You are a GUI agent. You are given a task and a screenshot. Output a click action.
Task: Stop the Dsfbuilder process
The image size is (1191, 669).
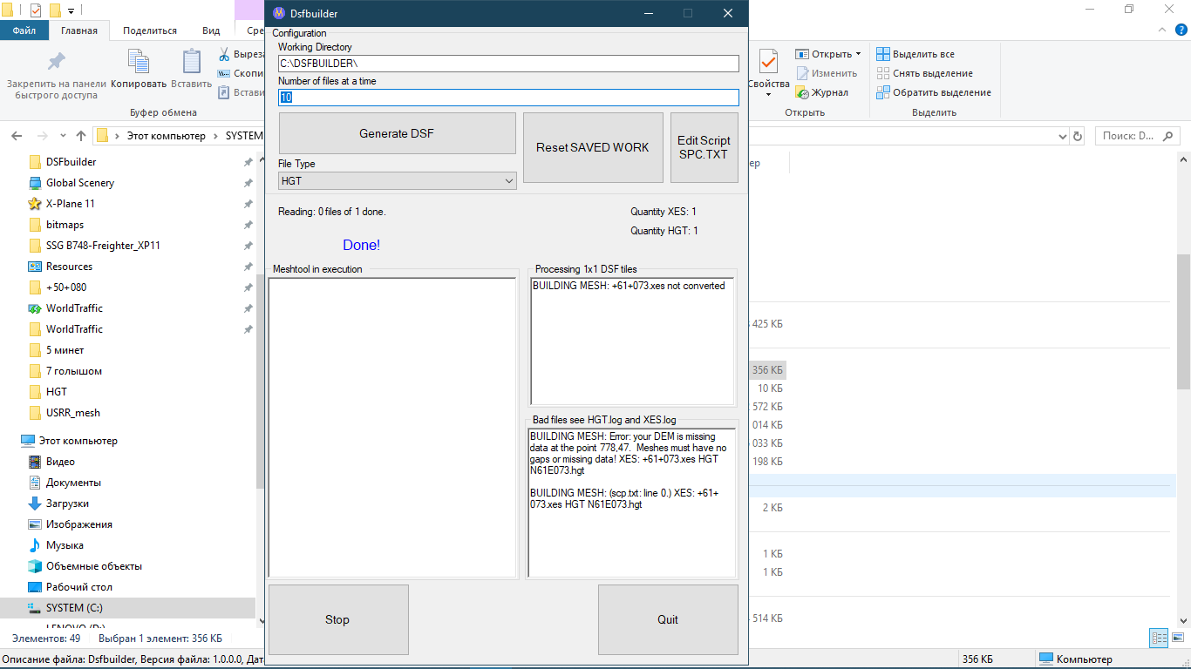(338, 619)
